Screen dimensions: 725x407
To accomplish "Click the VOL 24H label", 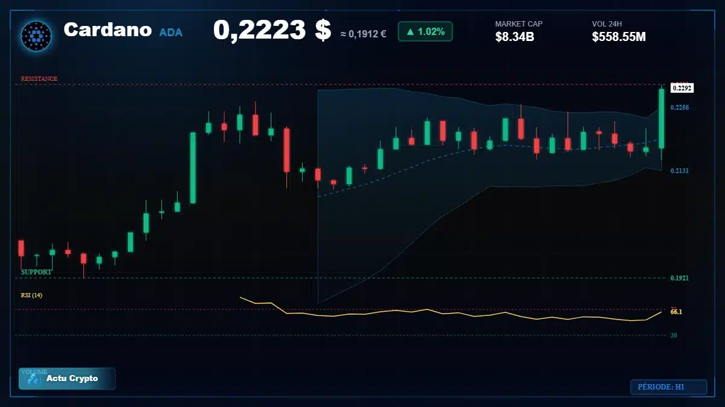I will 607,24.
